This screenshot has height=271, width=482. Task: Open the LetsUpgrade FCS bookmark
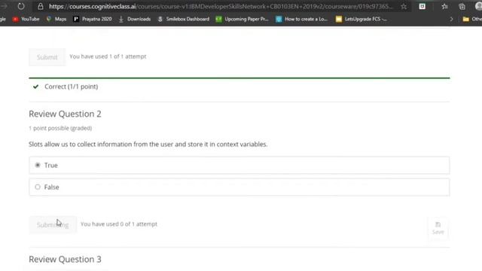point(361,19)
